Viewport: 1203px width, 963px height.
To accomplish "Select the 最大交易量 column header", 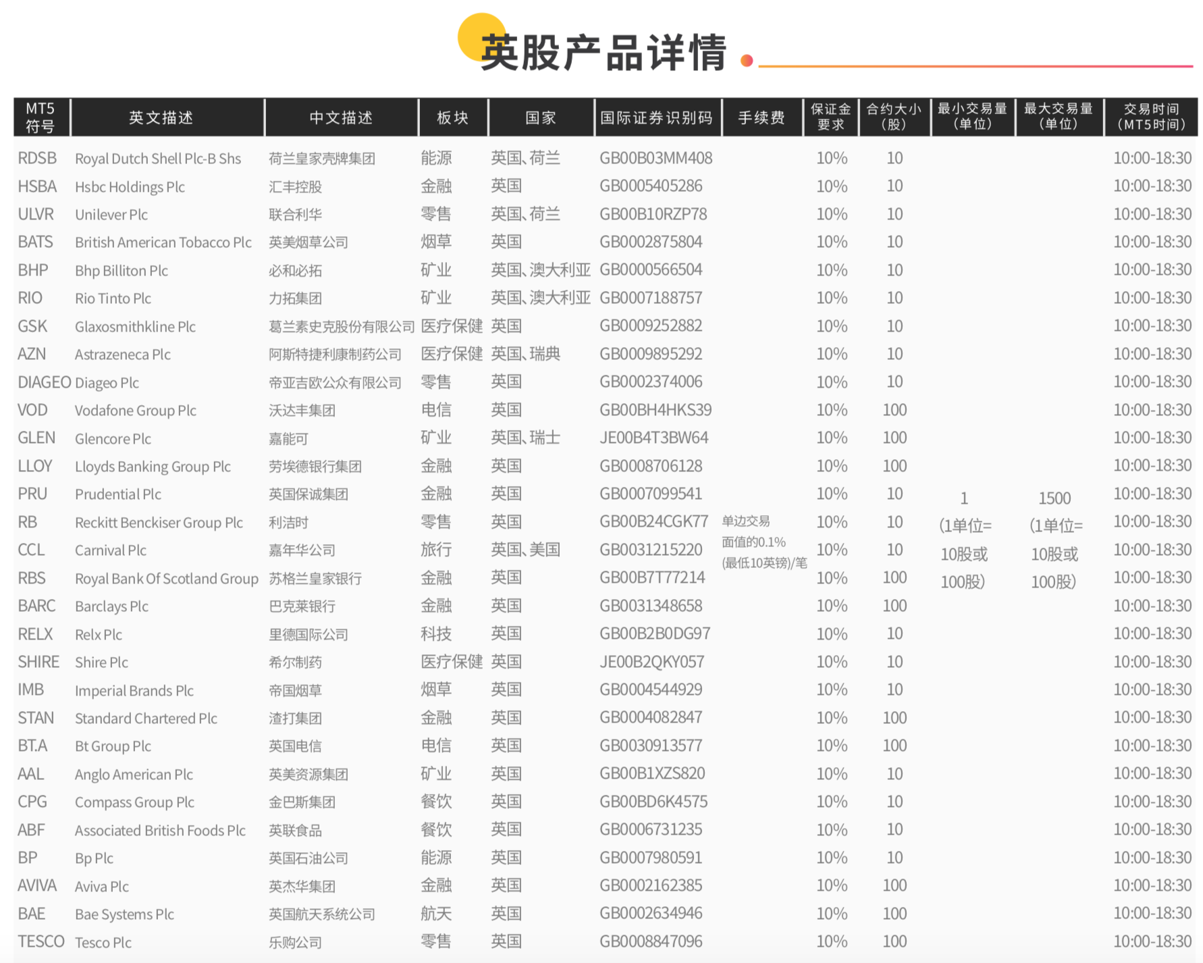I will coord(1059,117).
